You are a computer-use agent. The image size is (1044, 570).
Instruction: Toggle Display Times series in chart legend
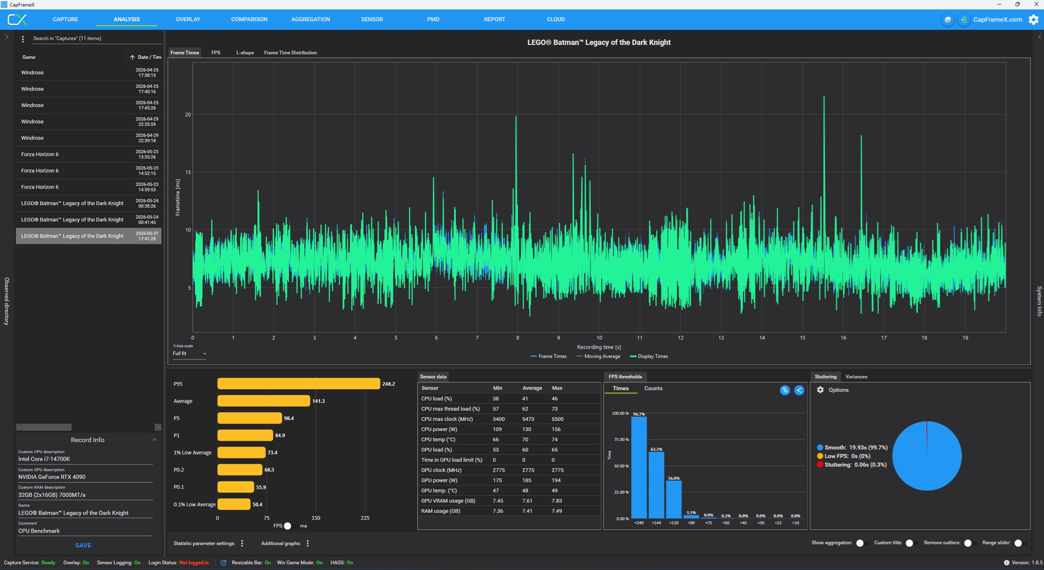click(649, 356)
